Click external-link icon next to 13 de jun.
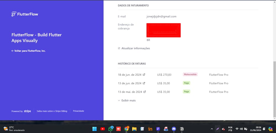Viewport: 276px width, 133px height. pos(144,83)
